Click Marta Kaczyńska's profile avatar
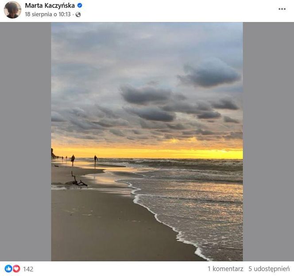Screen dimensions: 294x276 (x=12, y=10)
